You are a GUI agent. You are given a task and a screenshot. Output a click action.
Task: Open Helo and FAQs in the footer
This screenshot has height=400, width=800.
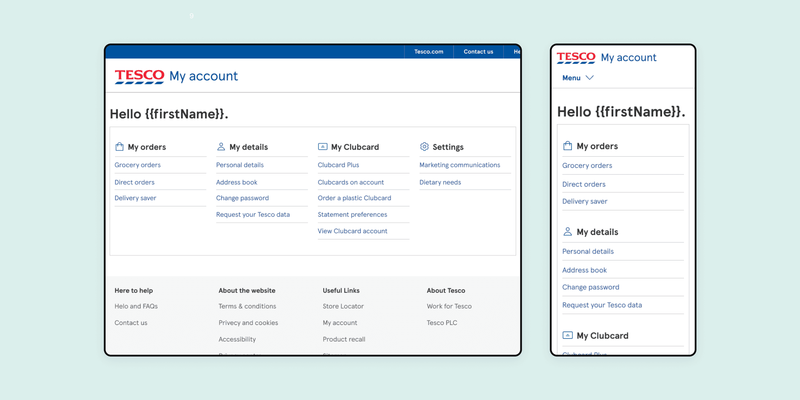point(136,306)
